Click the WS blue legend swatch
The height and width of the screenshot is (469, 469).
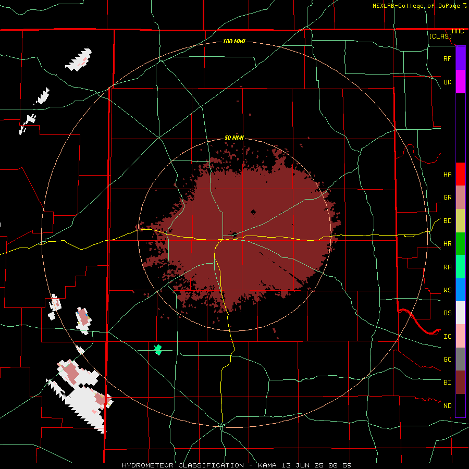point(460,290)
